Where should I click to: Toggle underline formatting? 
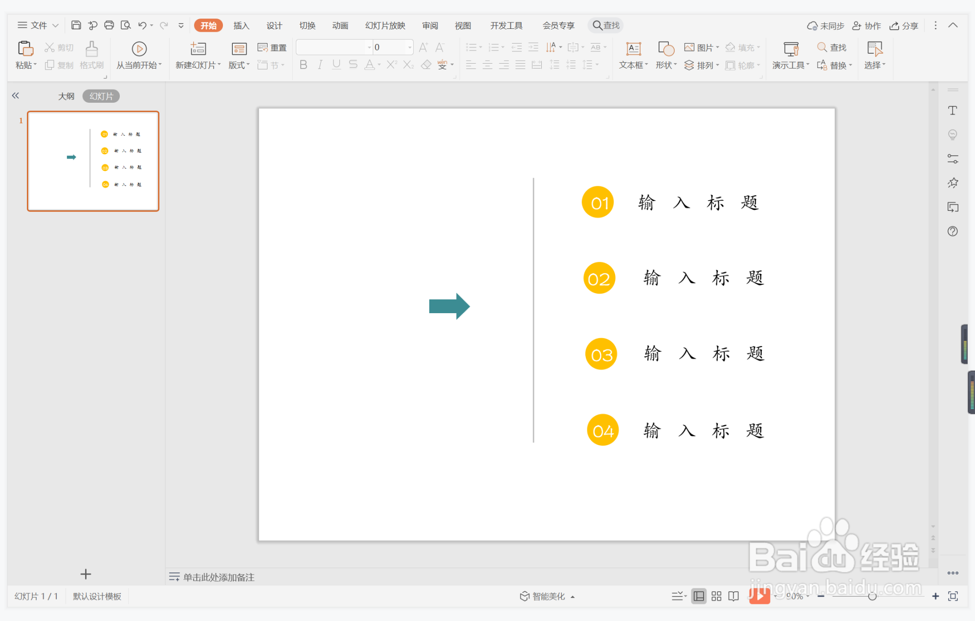click(x=336, y=65)
